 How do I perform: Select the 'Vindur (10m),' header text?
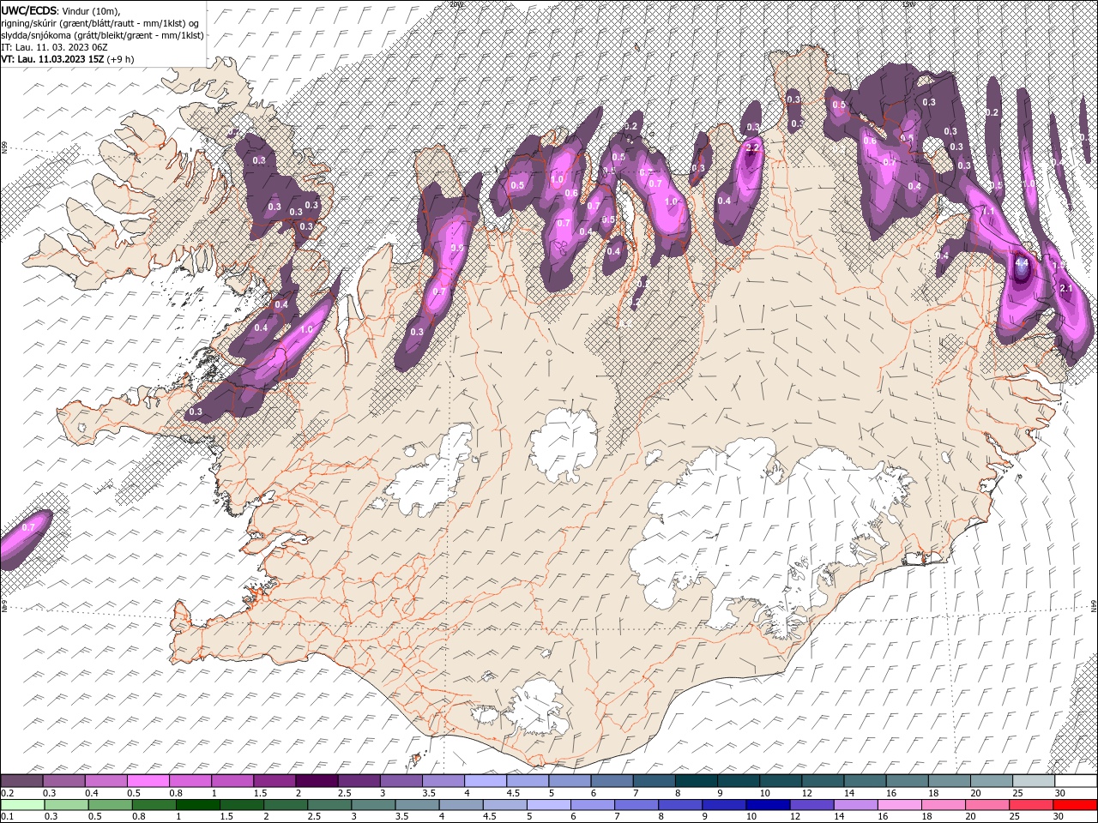92,10
